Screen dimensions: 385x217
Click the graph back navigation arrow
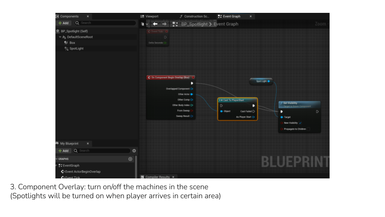click(155, 24)
